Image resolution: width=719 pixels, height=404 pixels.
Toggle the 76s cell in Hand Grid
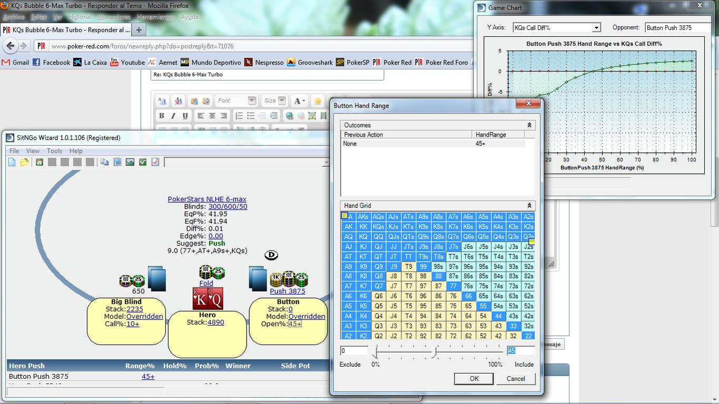[468, 286]
